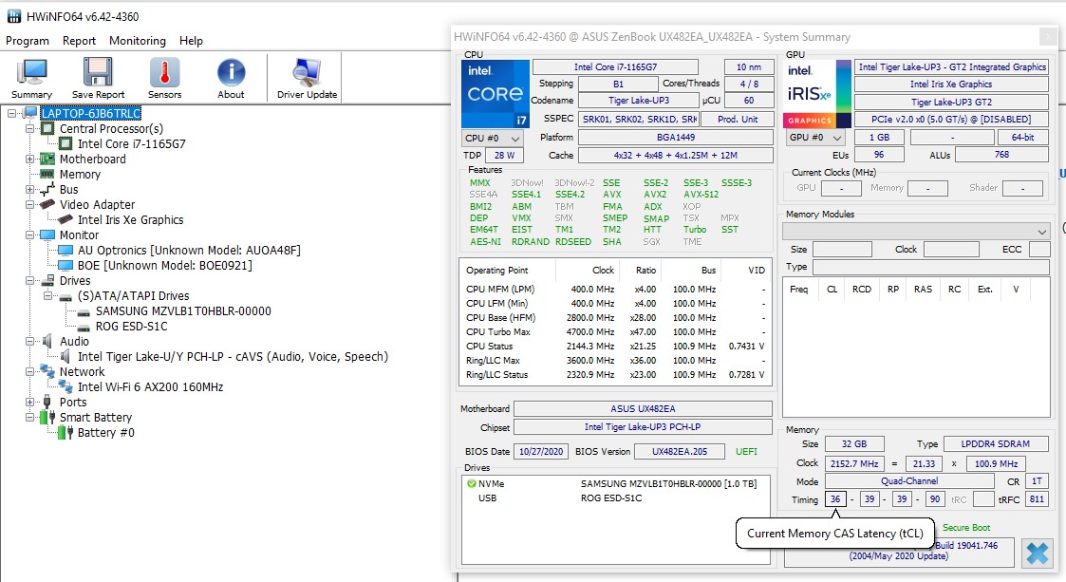Click the Memory module tree icon

click(x=47, y=174)
